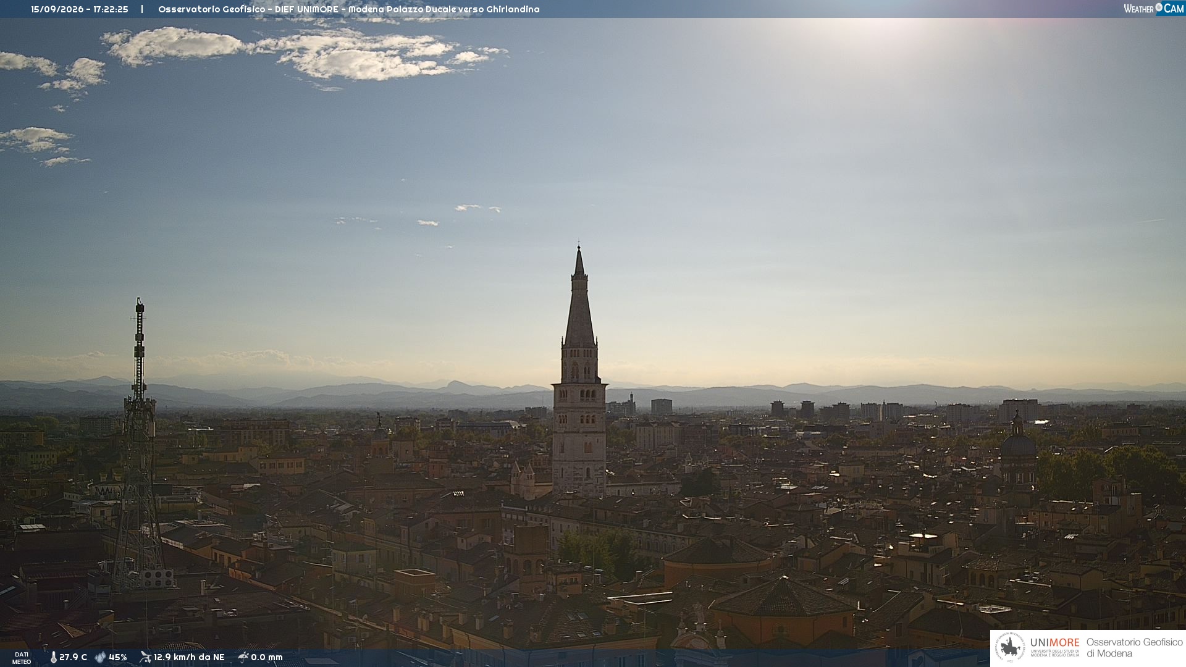Click the Osservatorio Geofisico DIEF UNIMORE title

[248, 9]
